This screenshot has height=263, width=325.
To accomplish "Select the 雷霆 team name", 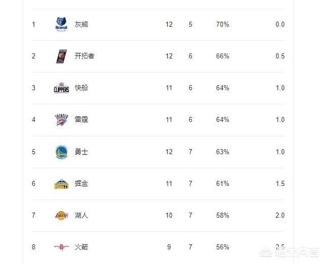I will click(81, 120).
